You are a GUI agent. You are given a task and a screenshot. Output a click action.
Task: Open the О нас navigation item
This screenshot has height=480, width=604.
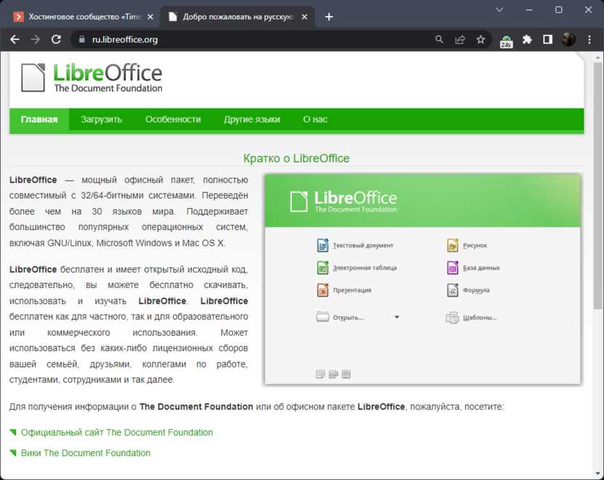(315, 120)
